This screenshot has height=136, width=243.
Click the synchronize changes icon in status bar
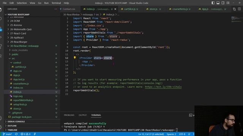pyautogui.click(x=16, y=134)
